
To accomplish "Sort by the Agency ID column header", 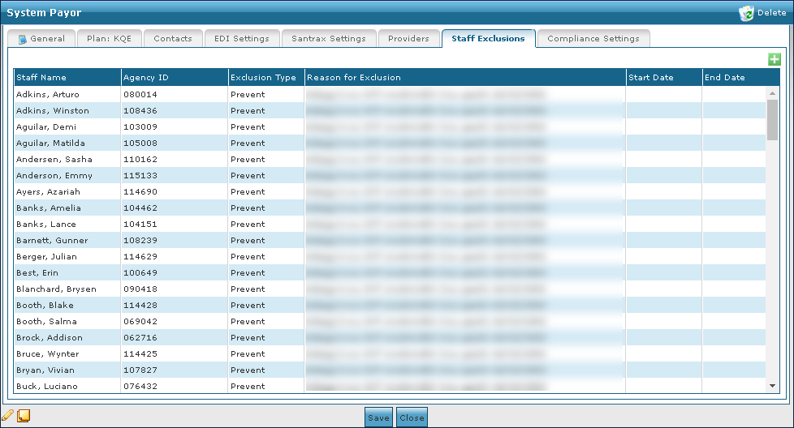I will click(x=145, y=78).
